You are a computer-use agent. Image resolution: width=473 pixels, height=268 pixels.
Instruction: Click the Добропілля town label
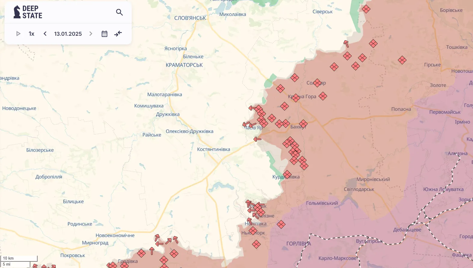click(49, 177)
